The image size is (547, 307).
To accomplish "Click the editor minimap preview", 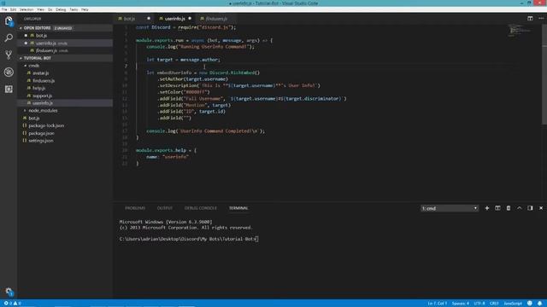I will click(x=520, y=30).
